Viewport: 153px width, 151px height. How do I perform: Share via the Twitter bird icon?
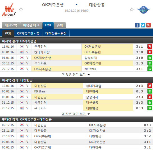coord(143,25)
